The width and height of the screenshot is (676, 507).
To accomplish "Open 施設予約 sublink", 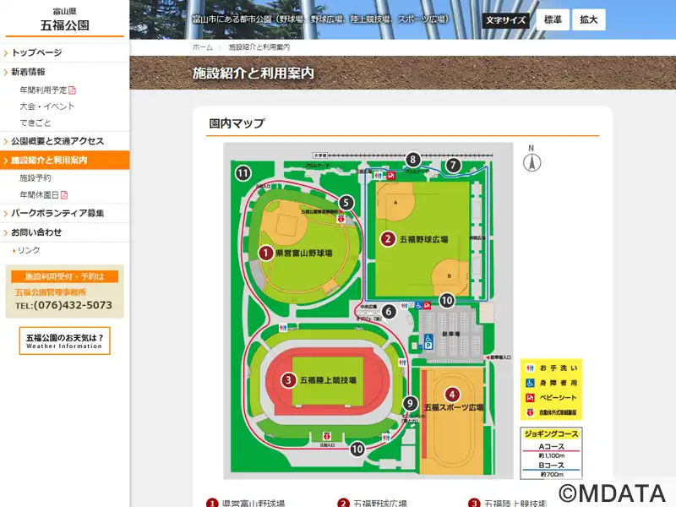I will click(x=35, y=177).
